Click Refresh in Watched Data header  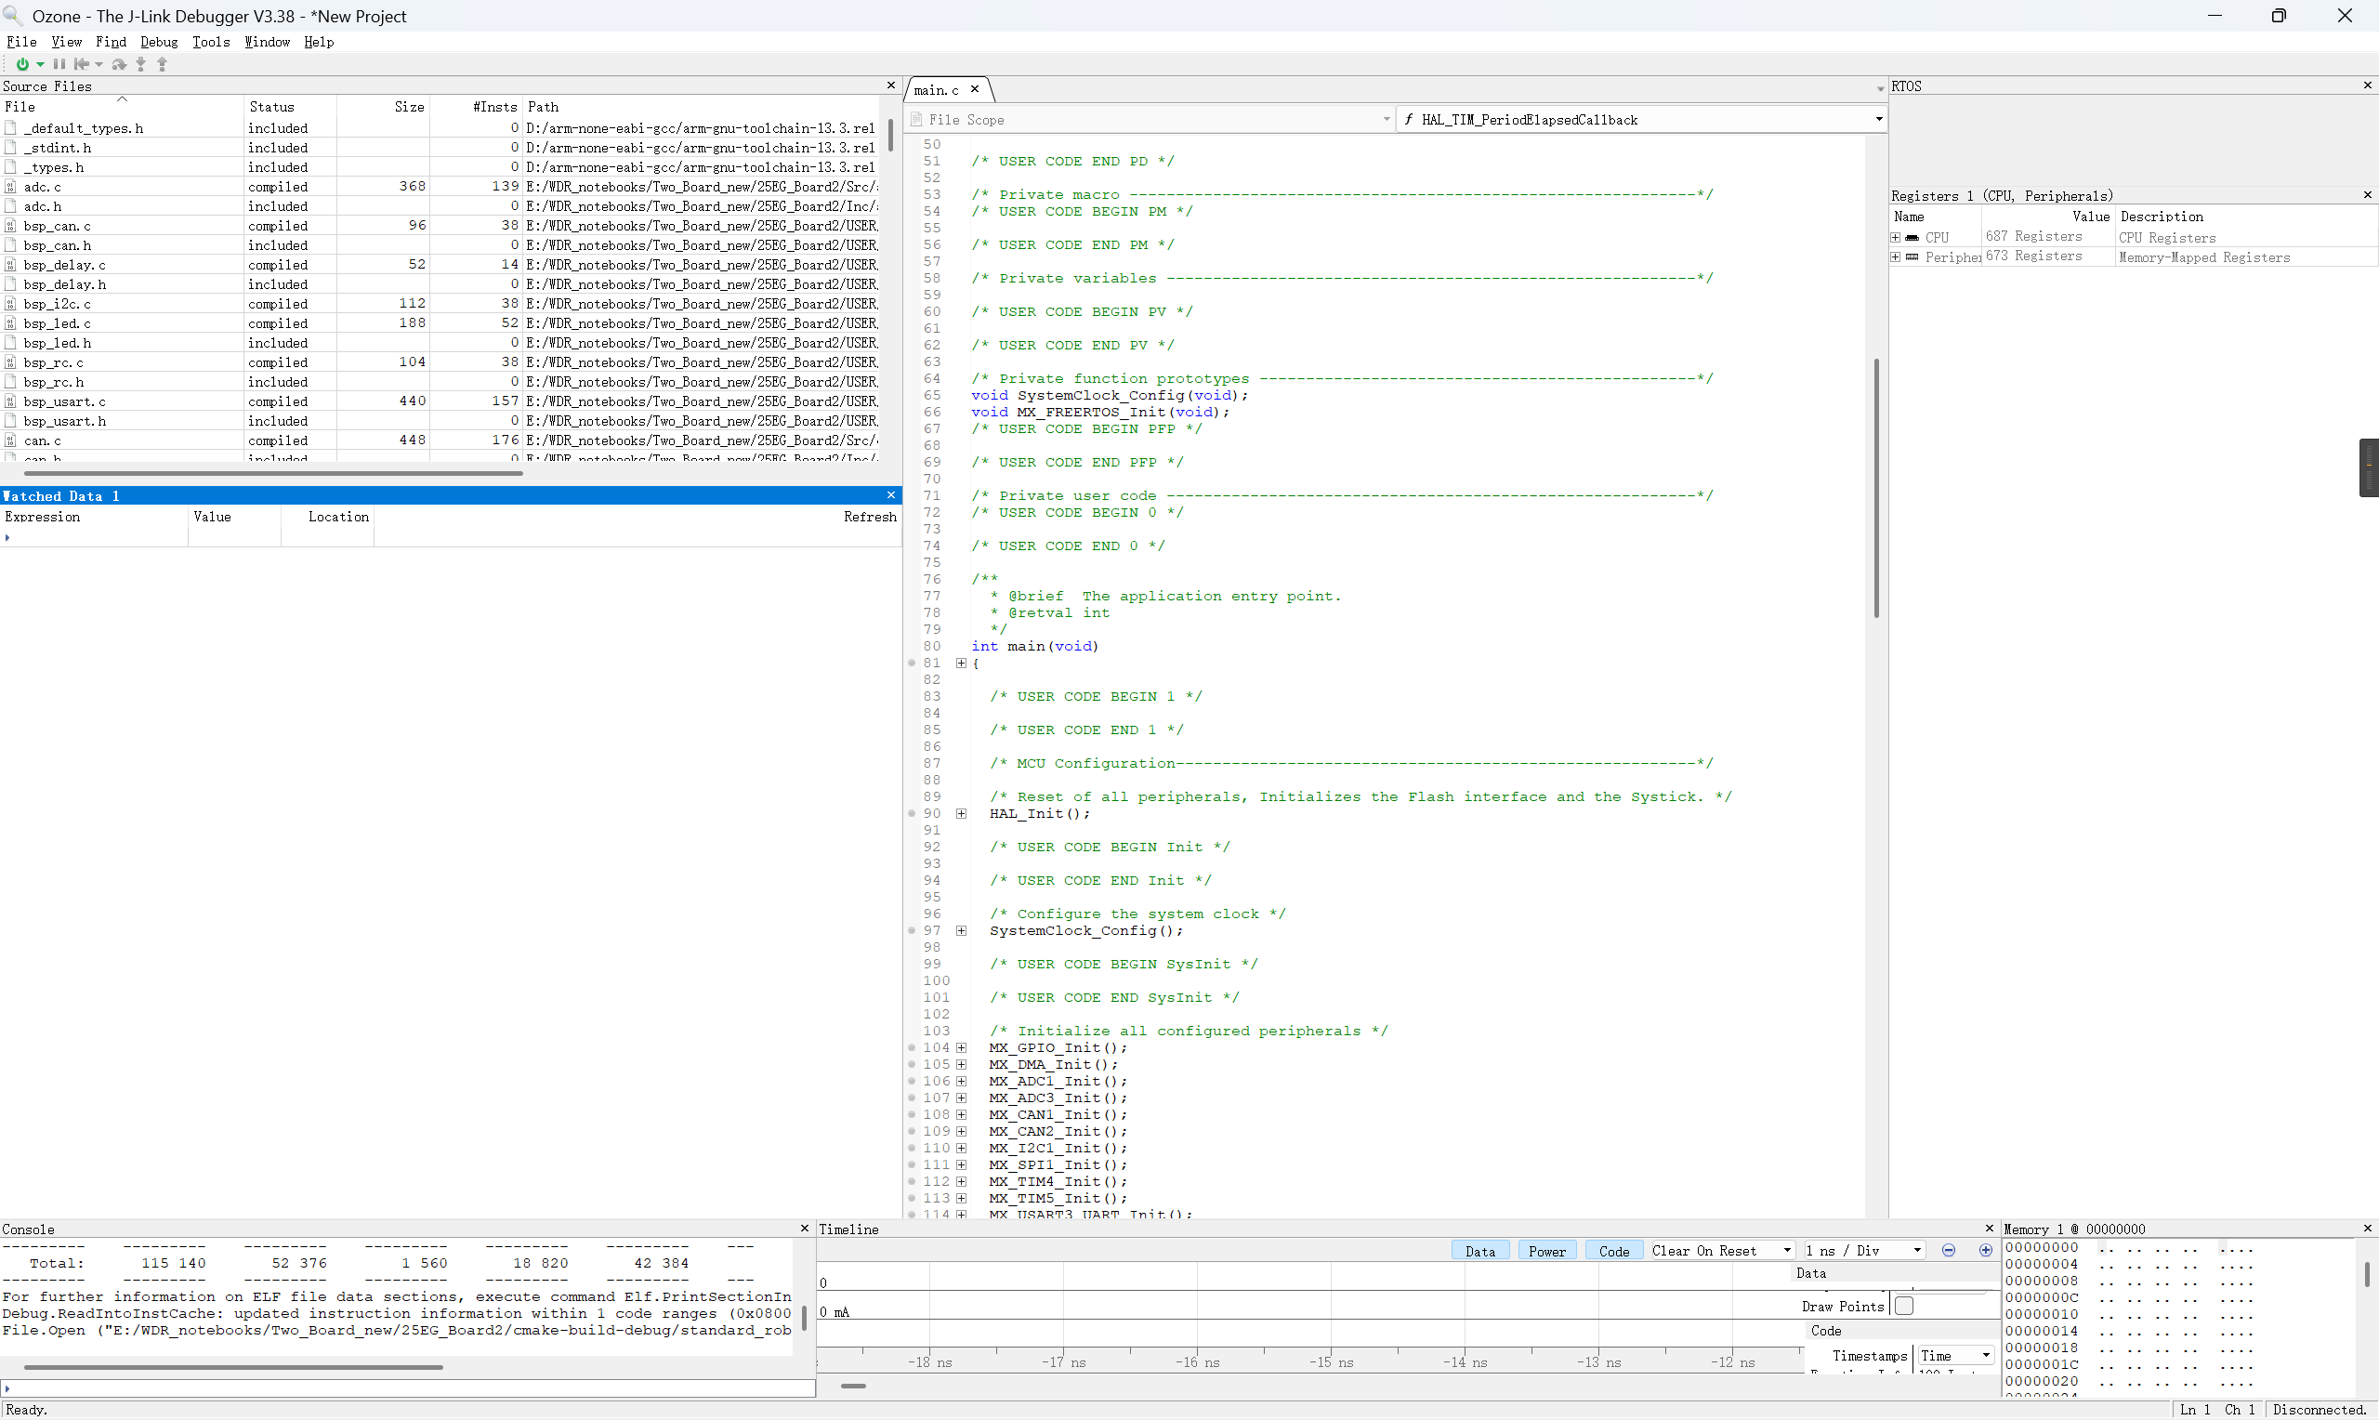click(x=870, y=517)
